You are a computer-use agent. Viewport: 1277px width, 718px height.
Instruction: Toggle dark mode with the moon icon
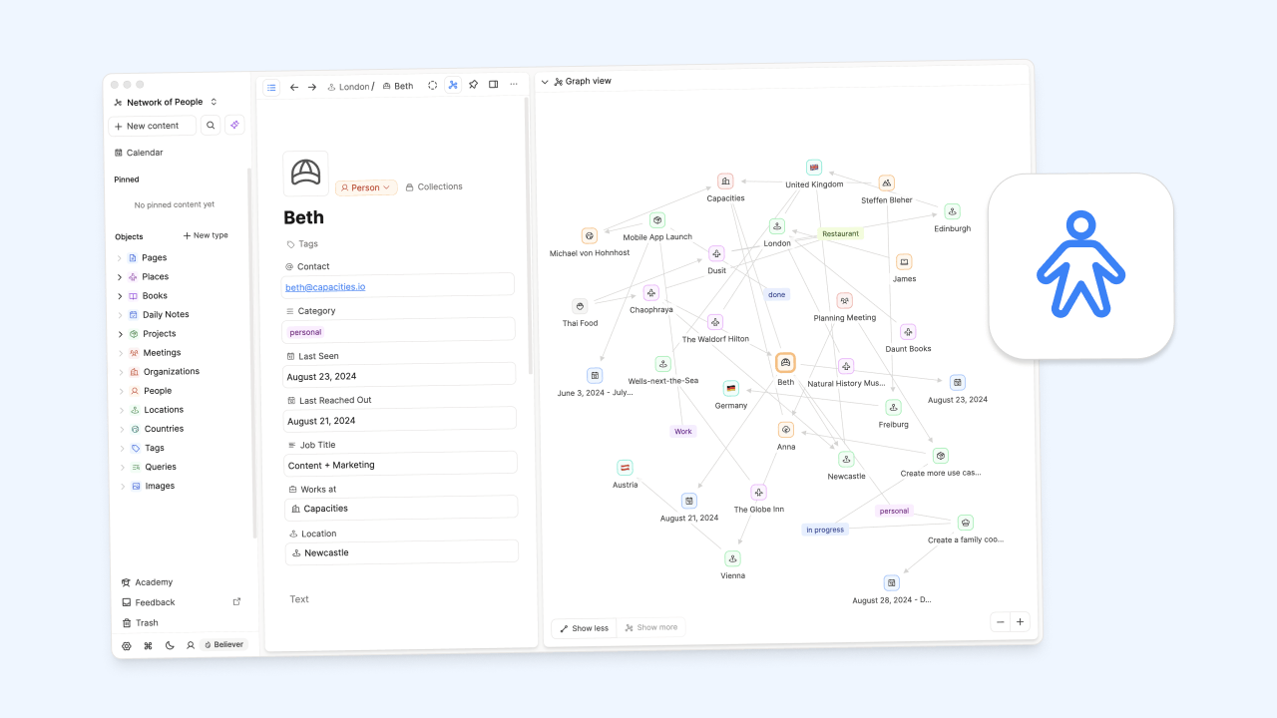(x=170, y=645)
